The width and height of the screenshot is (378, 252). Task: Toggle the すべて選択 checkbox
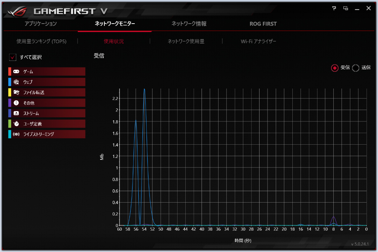(x=13, y=57)
